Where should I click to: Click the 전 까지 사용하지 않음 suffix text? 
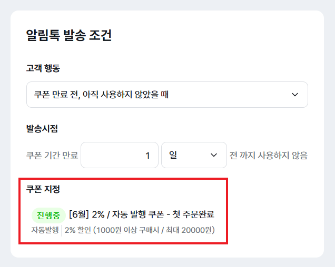click(268, 155)
